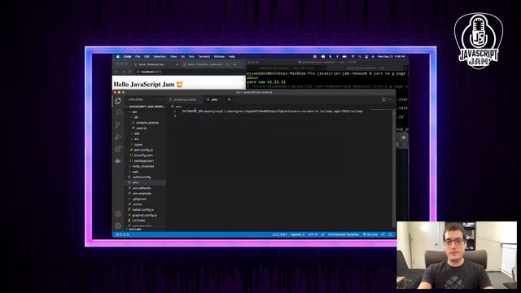Open the File menu
The width and height of the screenshot is (521, 293).
coord(138,57)
